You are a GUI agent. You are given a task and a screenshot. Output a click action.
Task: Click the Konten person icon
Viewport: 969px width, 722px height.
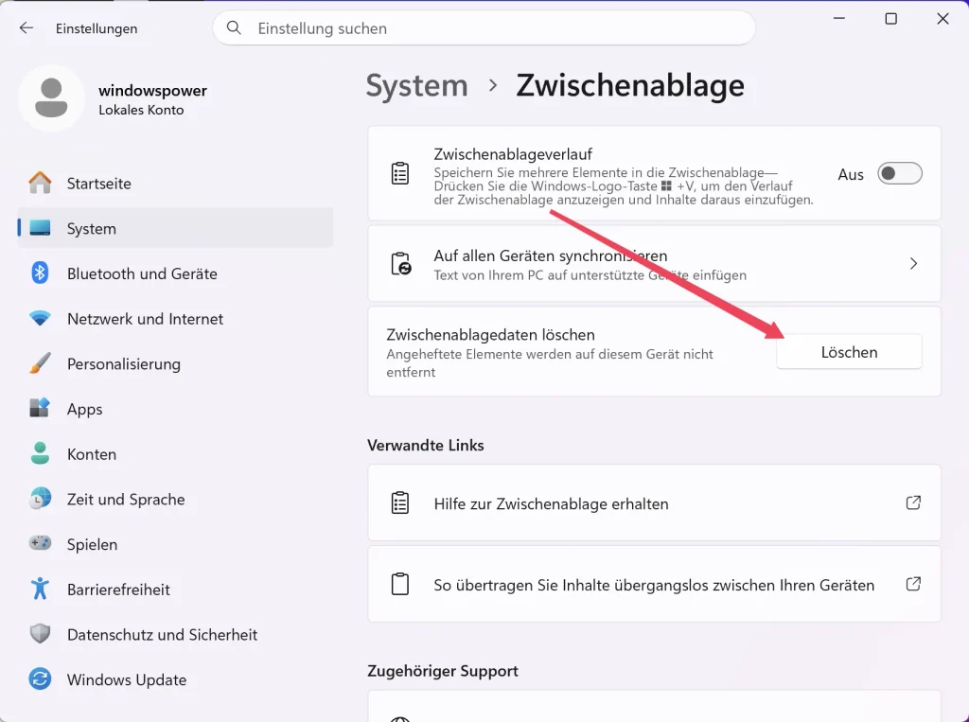coord(40,453)
